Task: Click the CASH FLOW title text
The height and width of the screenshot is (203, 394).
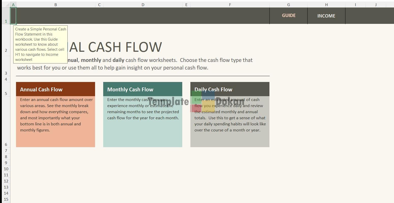Action: (125, 47)
